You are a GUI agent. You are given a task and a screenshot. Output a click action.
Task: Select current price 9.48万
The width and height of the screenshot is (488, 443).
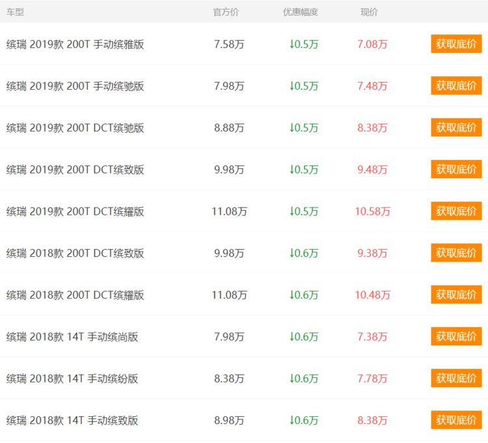click(x=372, y=170)
